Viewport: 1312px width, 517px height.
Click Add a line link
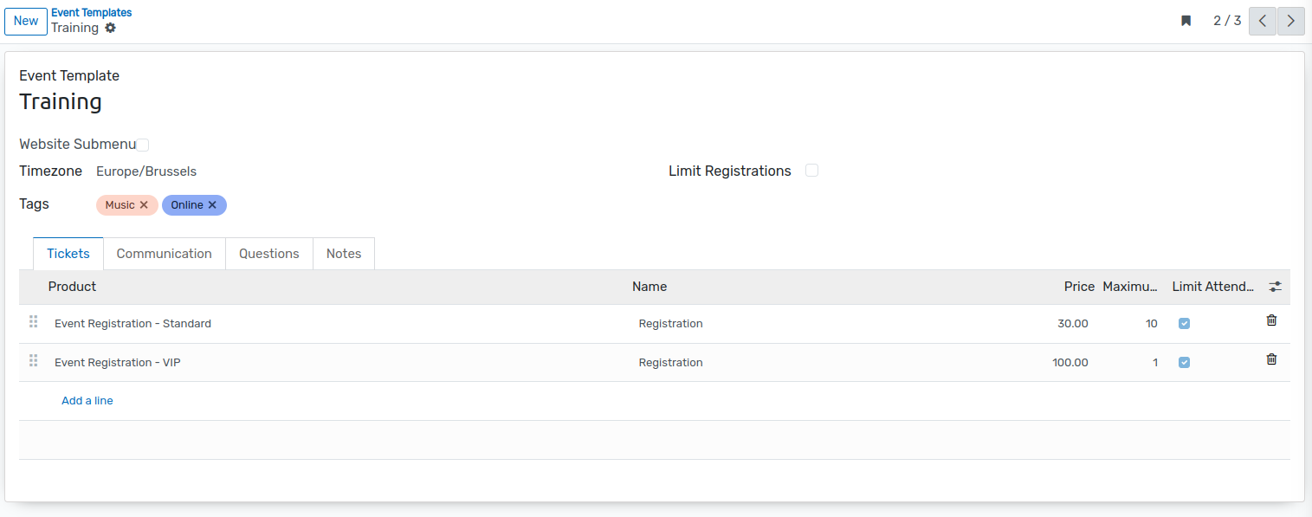point(87,401)
